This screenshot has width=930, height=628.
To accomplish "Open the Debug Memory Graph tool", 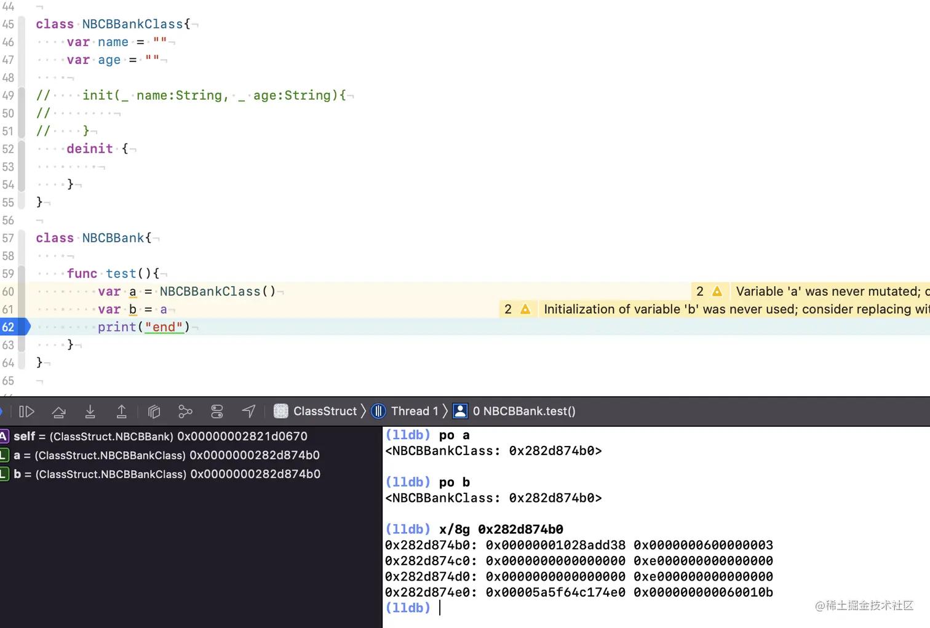I will point(185,411).
